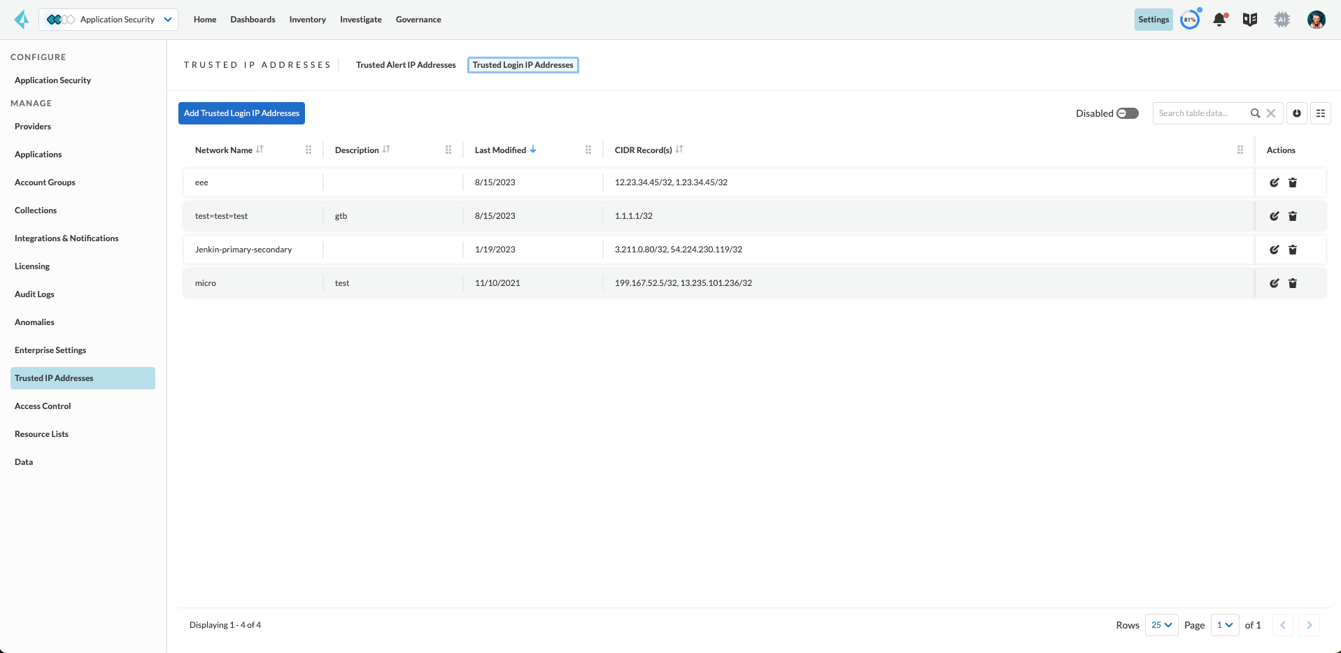Open the Investigate menu
This screenshot has width=1341, height=653.
361,20
